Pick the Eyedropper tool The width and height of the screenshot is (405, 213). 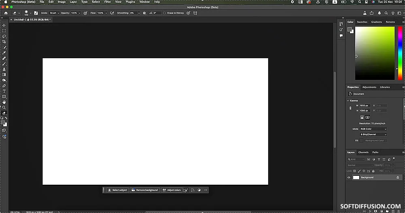pyautogui.click(x=4, y=53)
